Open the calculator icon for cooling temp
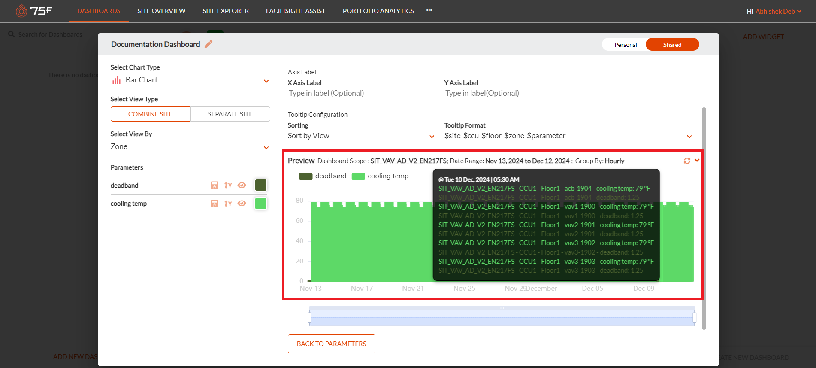The width and height of the screenshot is (816, 368). click(215, 203)
